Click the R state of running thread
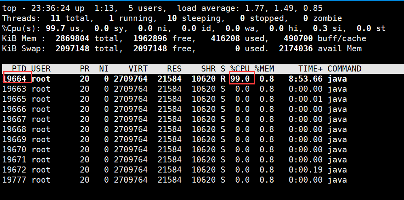404x200 pixels. coord(223,79)
